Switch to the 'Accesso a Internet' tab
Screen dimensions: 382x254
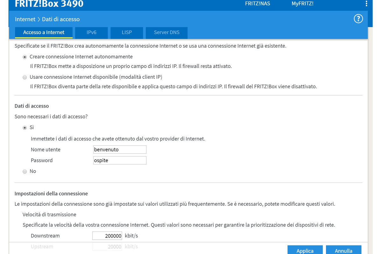[44, 32]
